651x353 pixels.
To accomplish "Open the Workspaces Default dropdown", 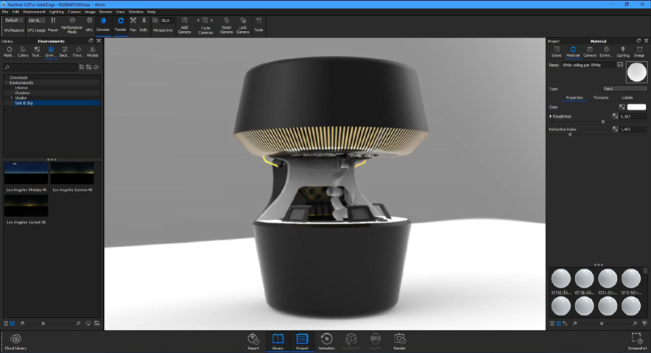I will click(14, 21).
